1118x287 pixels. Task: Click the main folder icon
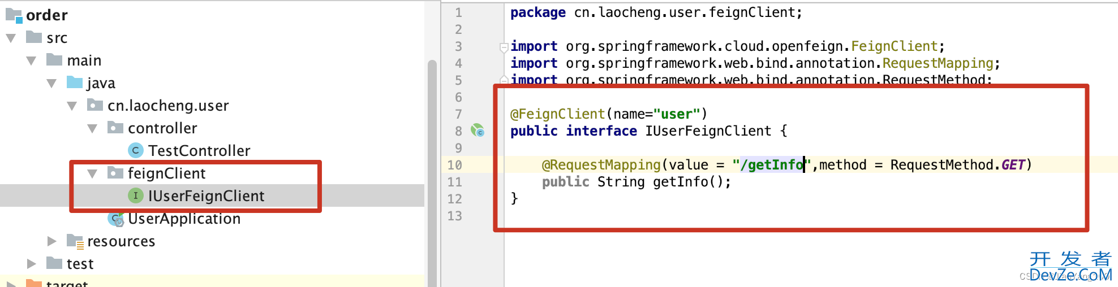pos(54,60)
